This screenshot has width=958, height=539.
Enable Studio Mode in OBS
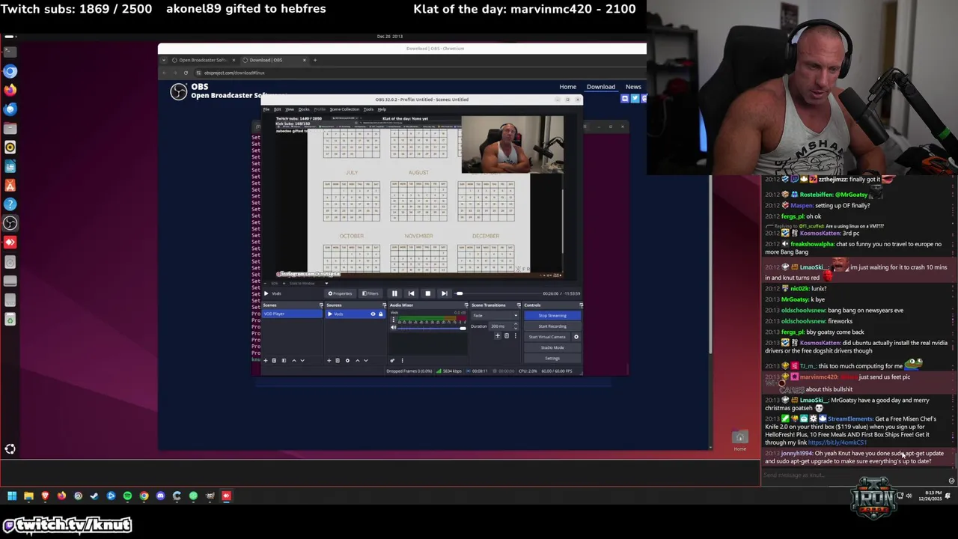(x=552, y=347)
